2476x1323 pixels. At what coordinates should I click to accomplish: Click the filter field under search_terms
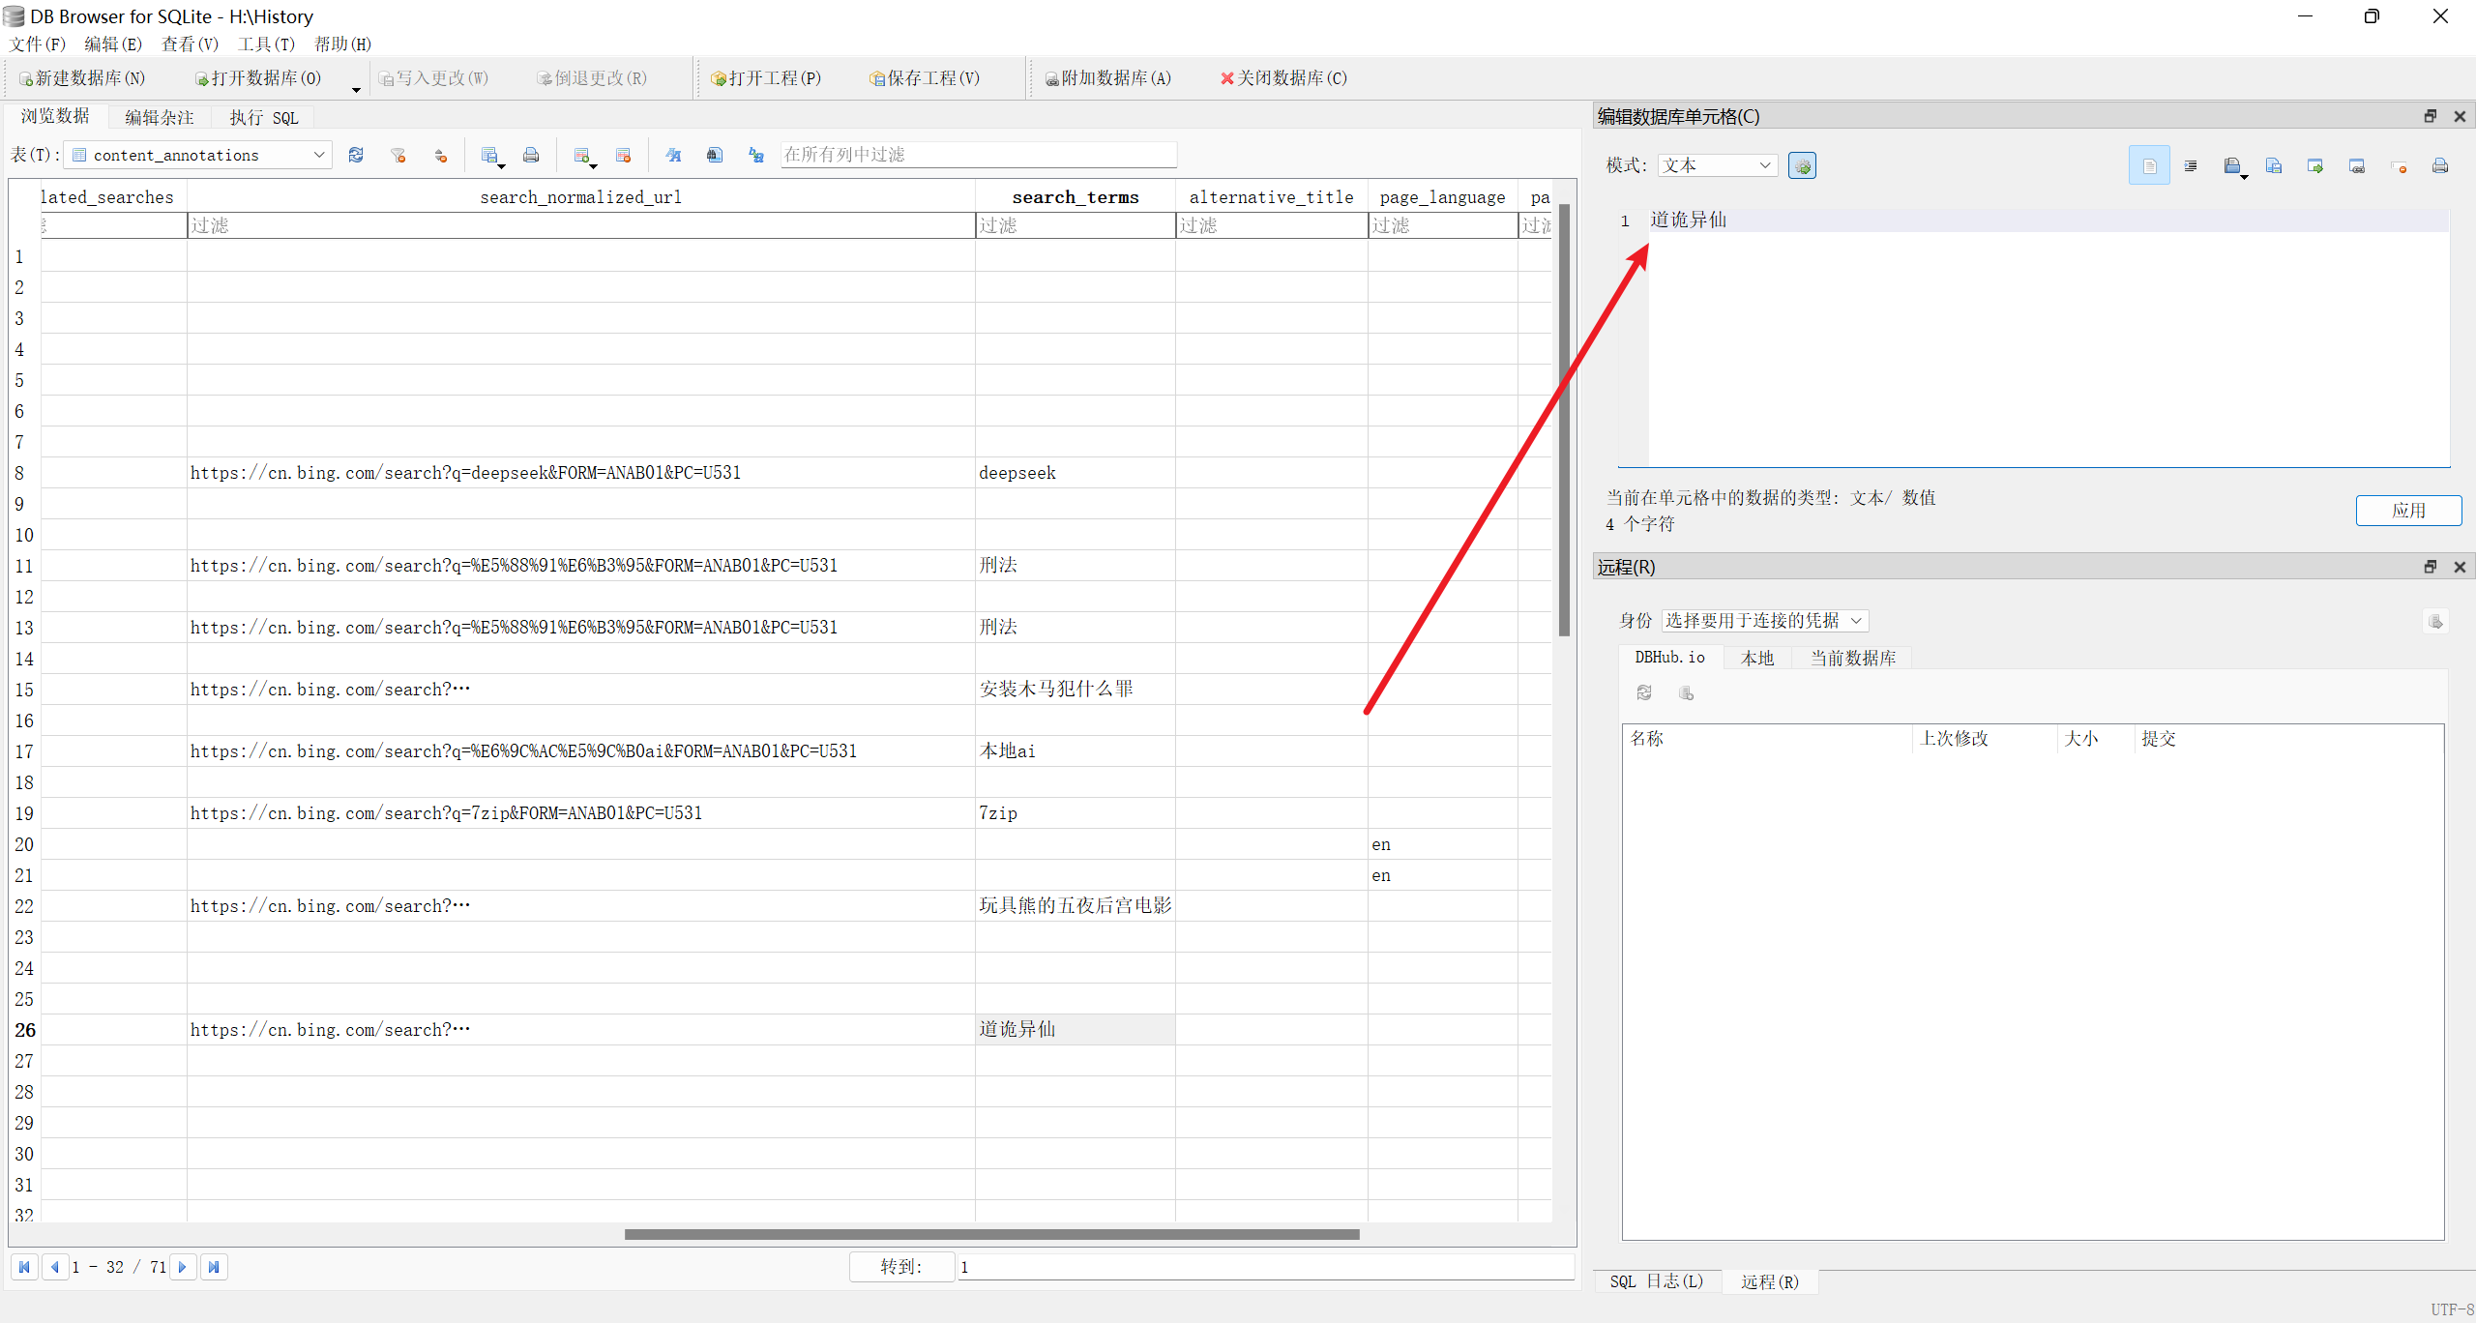1075,225
